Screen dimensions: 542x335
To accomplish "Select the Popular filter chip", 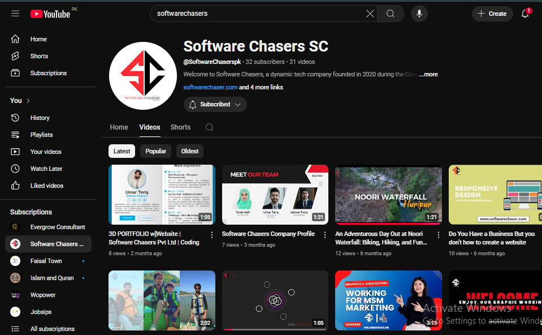I will (155, 151).
